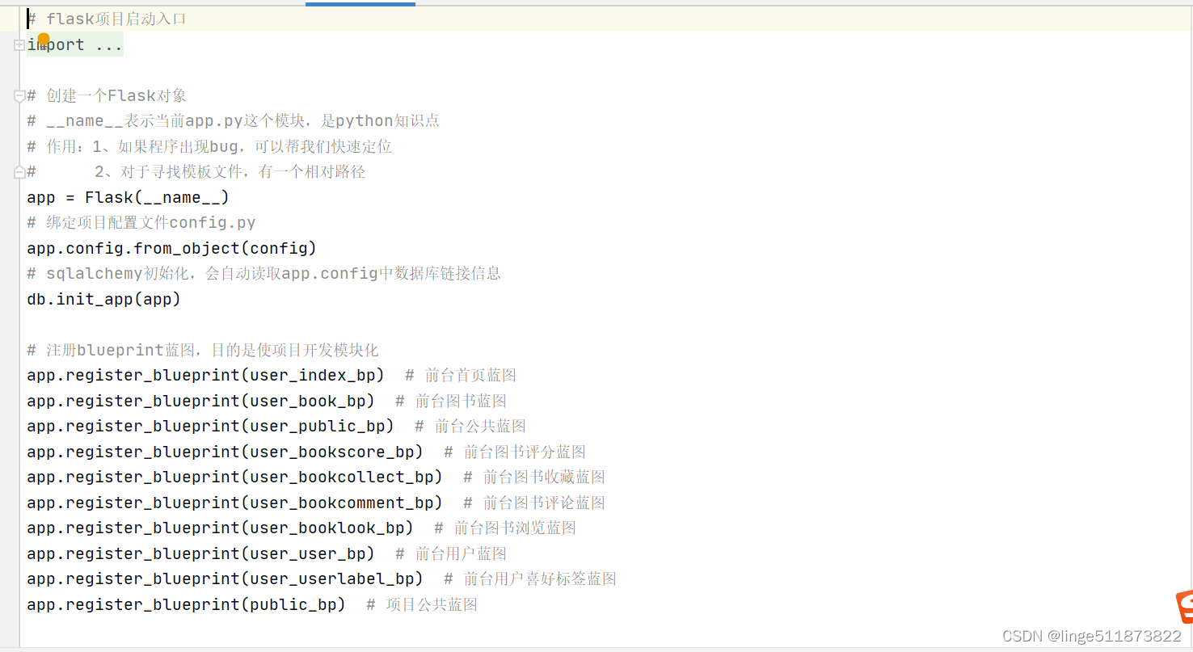Click comment about sqlalchemy初始化
Image resolution: width=1193 pixels, height=652 pixels.
tap(264, 274)
